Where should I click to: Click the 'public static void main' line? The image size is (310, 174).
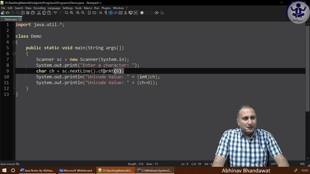click(x=75, y=48)
